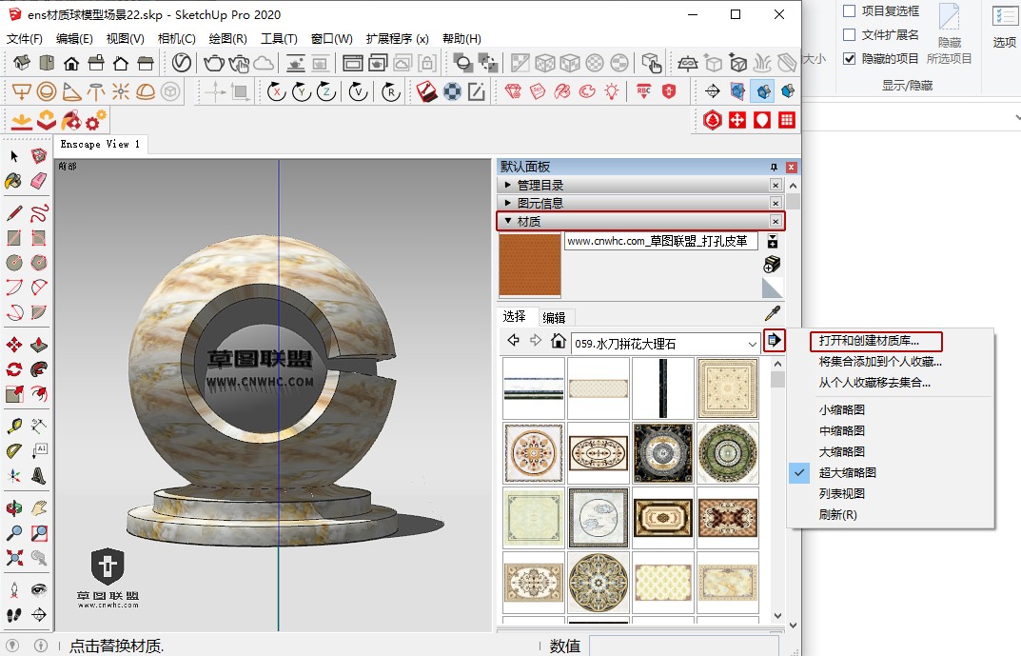Switch to 列表视图 option
This screenshot has width=1021, height=656.
pyautogui.click(x=842, y=494)
